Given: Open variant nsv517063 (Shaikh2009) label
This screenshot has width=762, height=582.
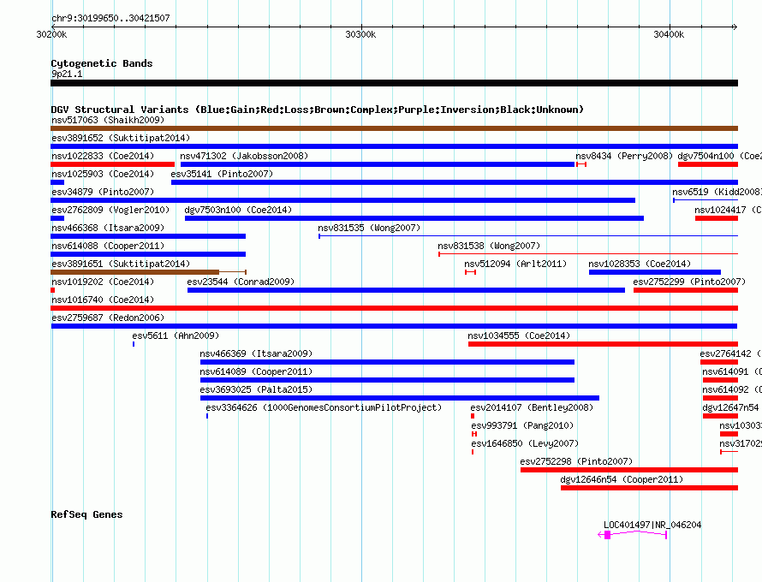Looking at the screenshot, I should (108, 120).
